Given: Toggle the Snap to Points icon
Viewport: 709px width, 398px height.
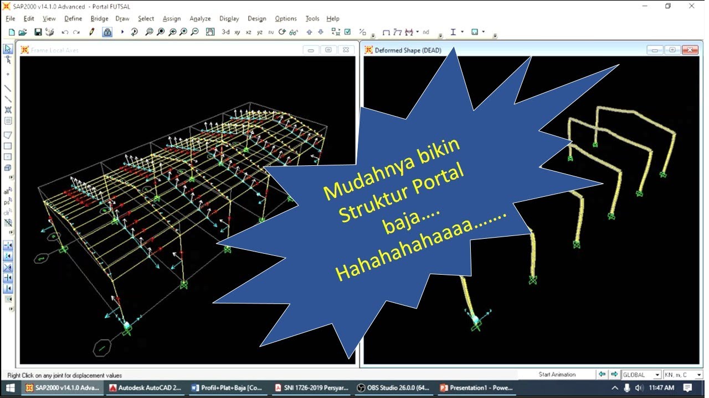Looking at the screenshot, I should [8, 245].
